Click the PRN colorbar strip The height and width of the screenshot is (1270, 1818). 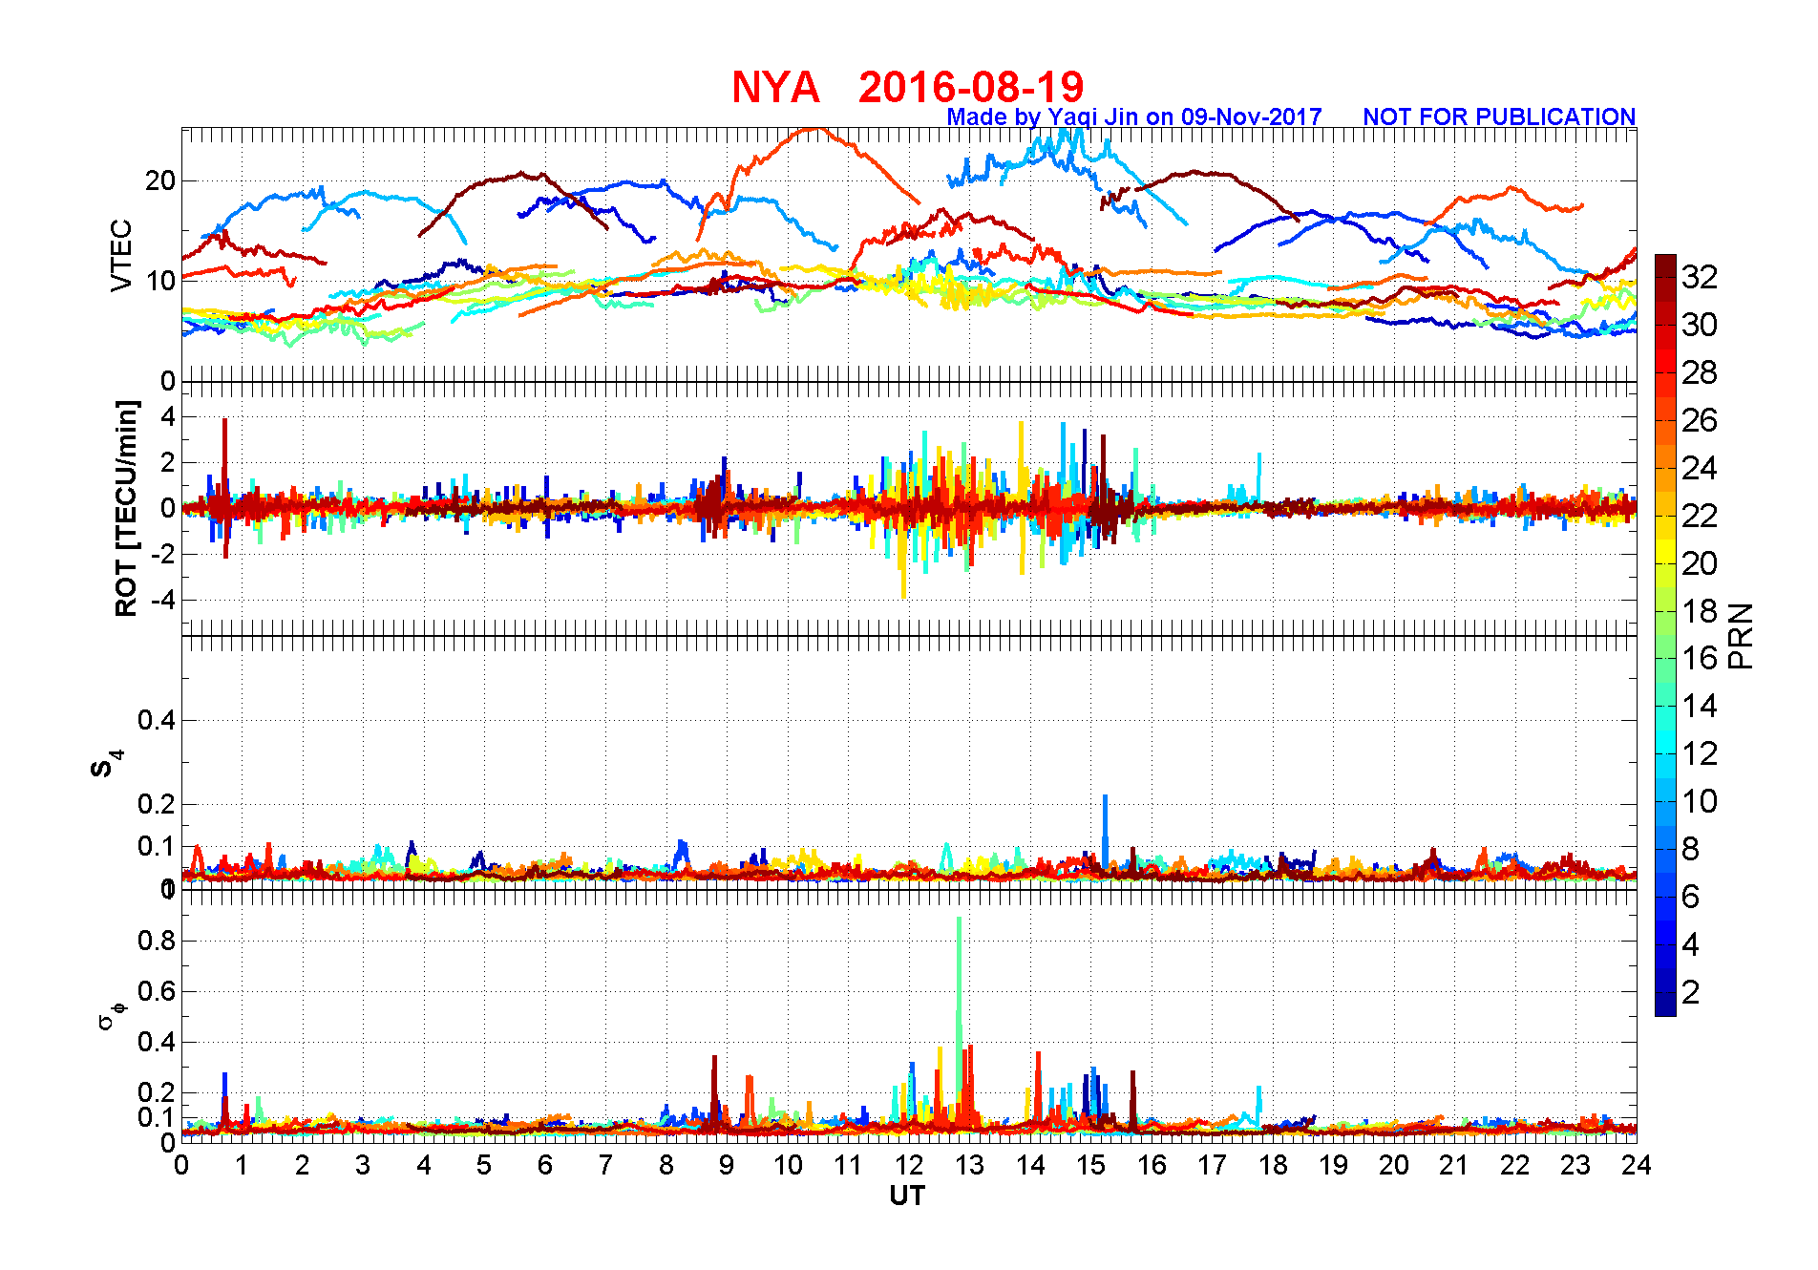click(1665, 635)
